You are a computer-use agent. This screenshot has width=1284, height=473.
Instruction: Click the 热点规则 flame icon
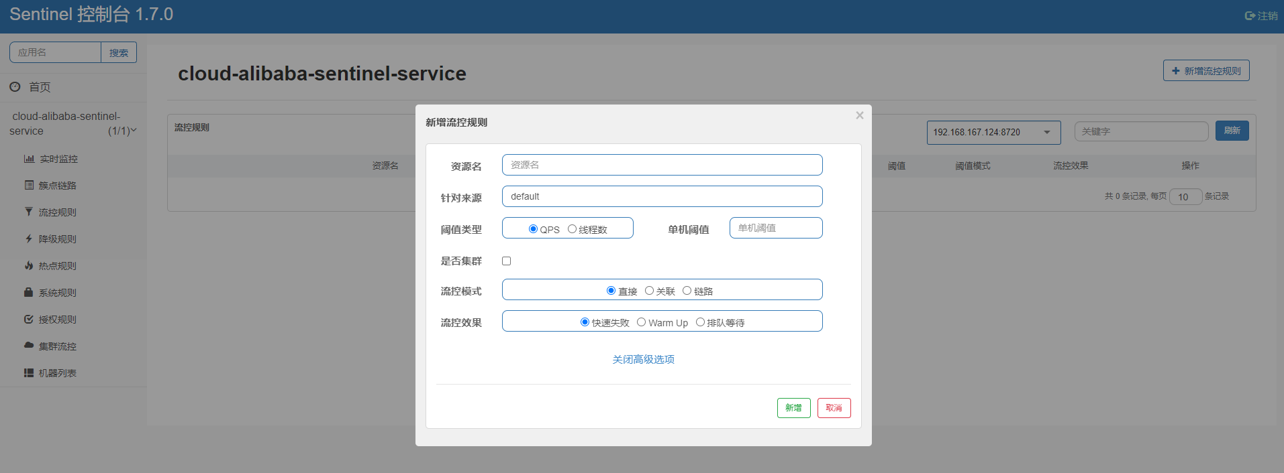[x=29, y=265]
